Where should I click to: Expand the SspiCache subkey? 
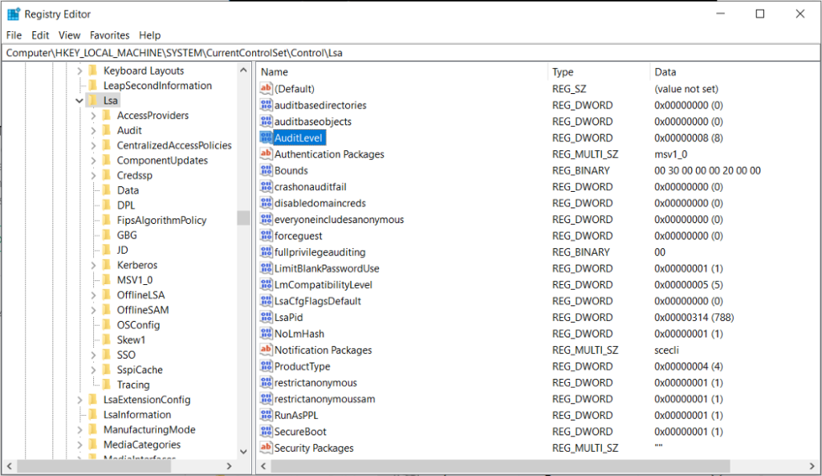[93, 370]
